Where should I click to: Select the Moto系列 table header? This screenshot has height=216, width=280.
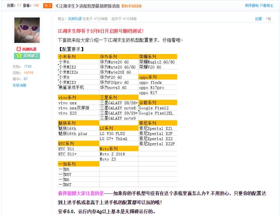coord(119,149)
